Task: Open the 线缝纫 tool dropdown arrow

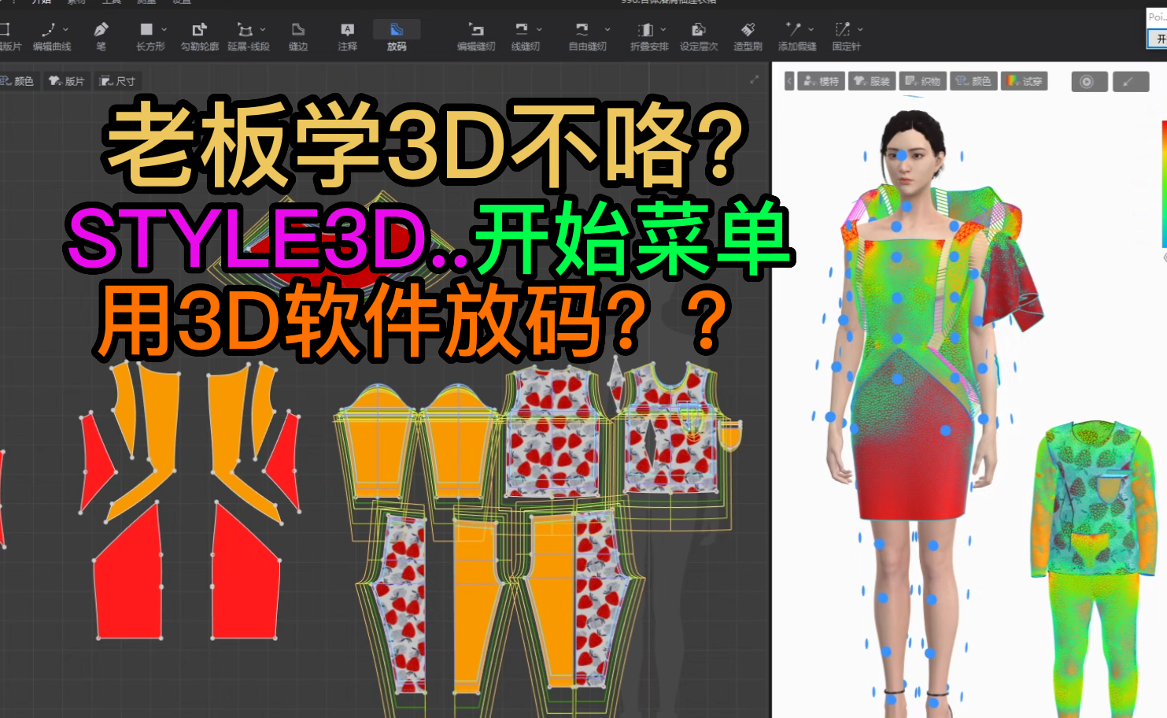Action: (x=539, y=30)
